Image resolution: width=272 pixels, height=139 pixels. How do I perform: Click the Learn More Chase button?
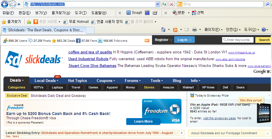(143, 121)
